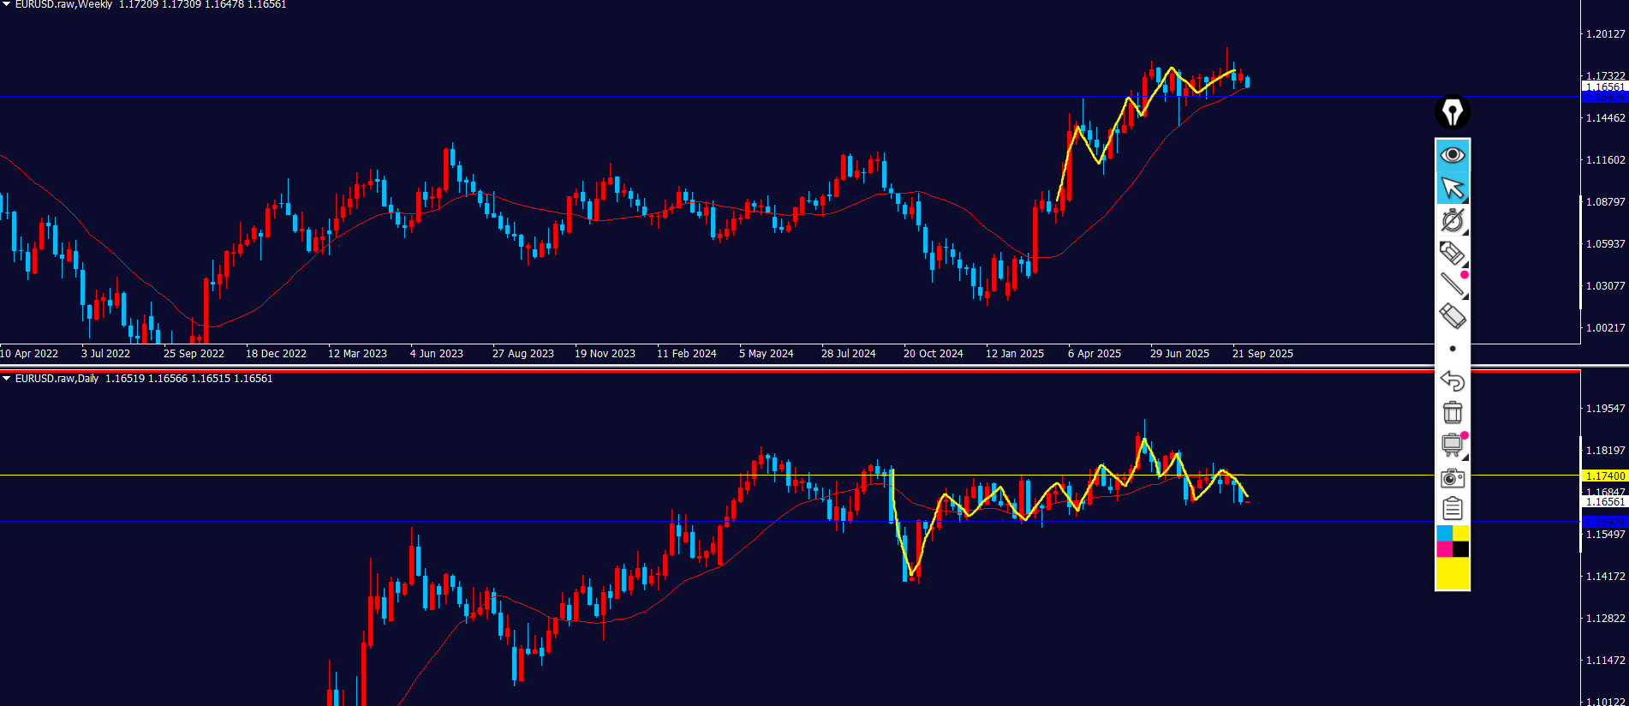This screenshot has width=1629, height=706.
Task: Open the whiteboard easel tool
Action: 1452,445
